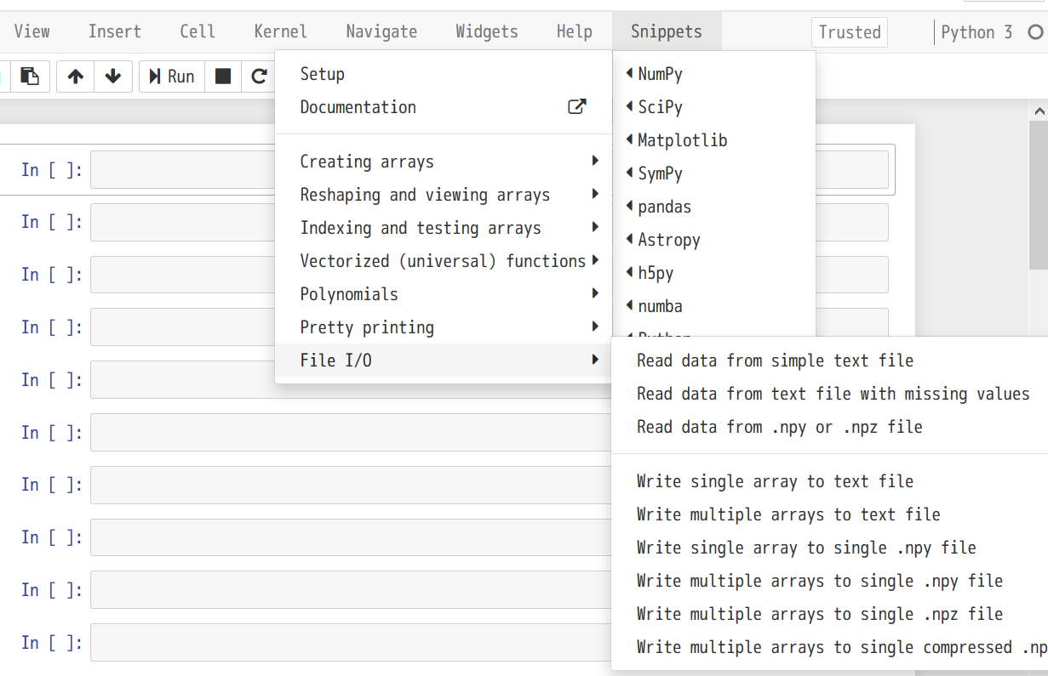Click the scrollbar up arrow
Image resolution: width=1048 pixels, height=676 pixels.
coord(1039,111)
